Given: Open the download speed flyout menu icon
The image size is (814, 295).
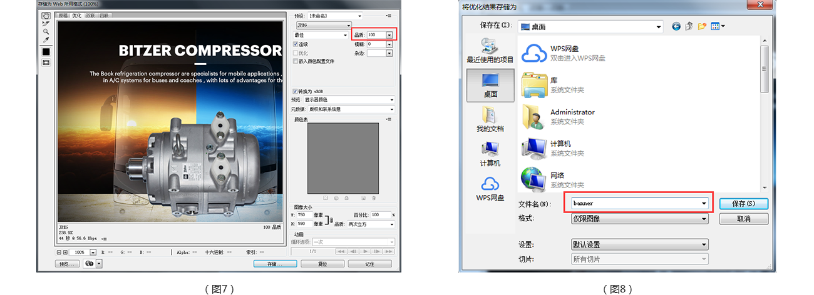Looking at the screenshot, I should tap(105, 239).
